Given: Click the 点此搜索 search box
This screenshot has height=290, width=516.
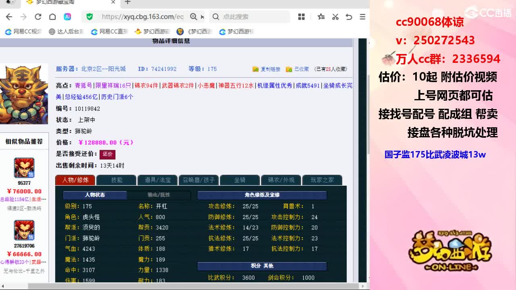Looking at the screenshot, I should pos(249,17).
